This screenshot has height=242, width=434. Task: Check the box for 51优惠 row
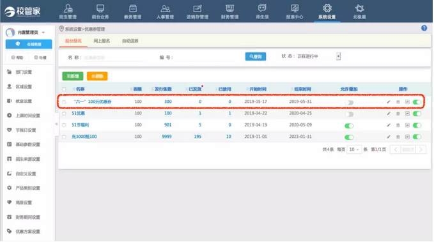point(64,114)
